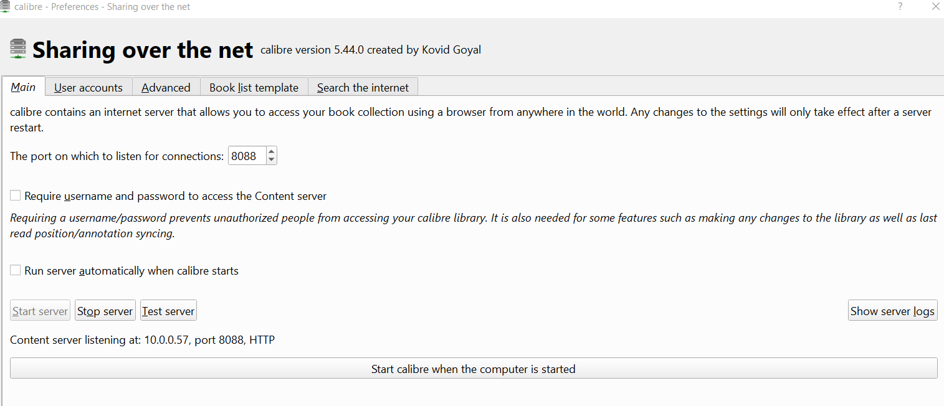
Task: Decrease port number with down arrow
Action: (271, 160)
